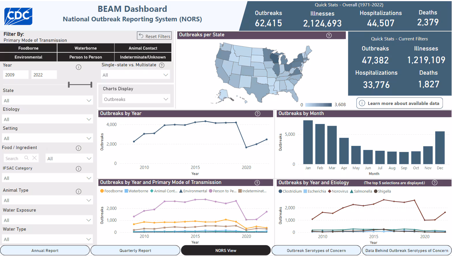Click the Dec bar in Outbreaks by Month
Screen dimensions: 452x256
440,148
